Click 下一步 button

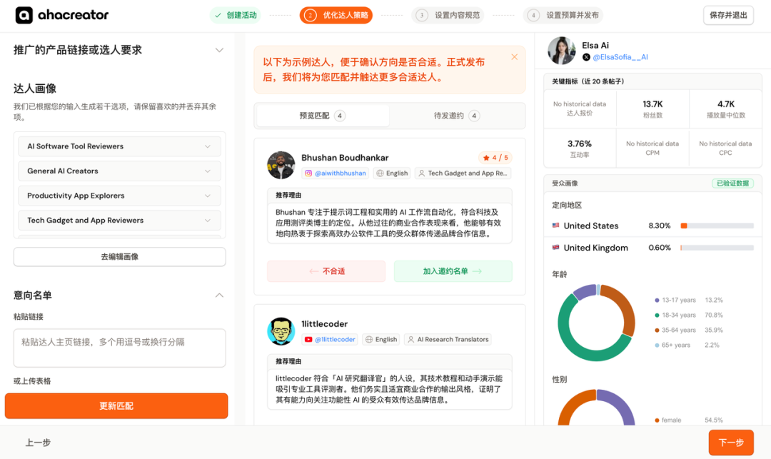[x=731, y=443]
